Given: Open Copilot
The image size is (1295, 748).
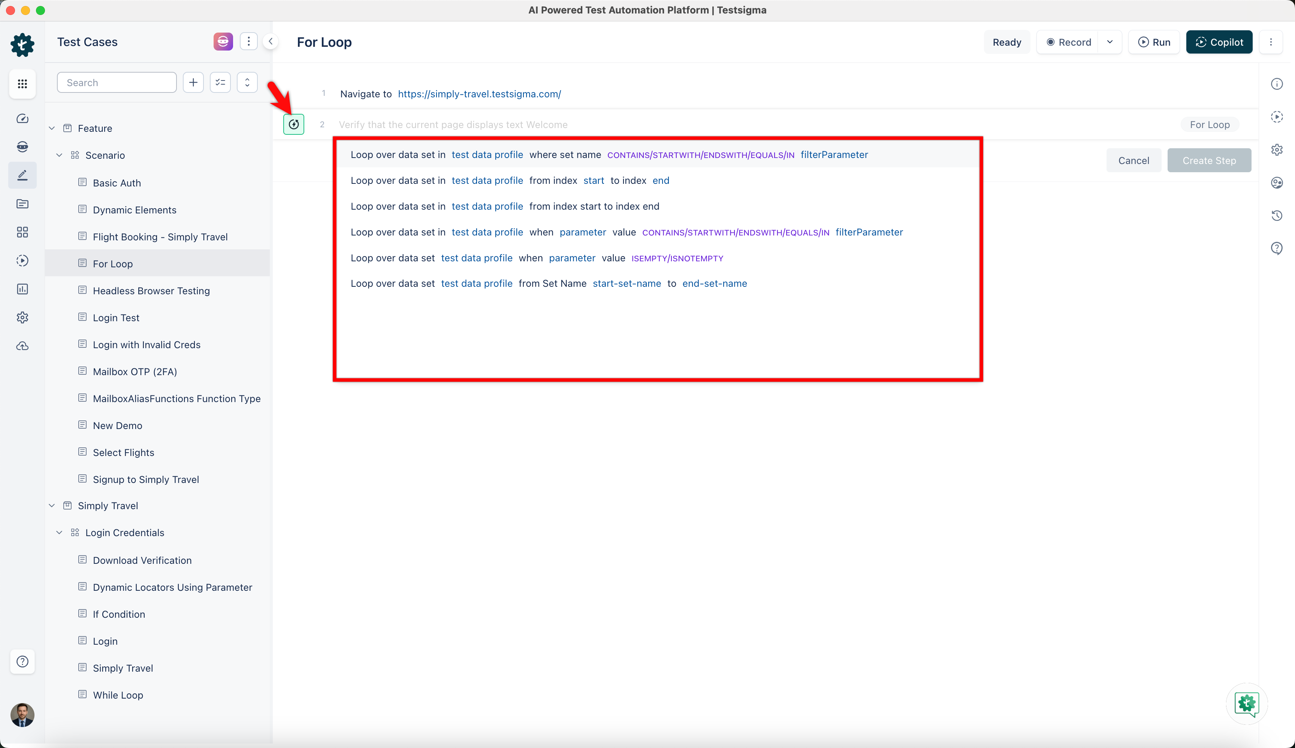Looking at the screenshot, I should pyautogui.click(x=1219, y=42).
